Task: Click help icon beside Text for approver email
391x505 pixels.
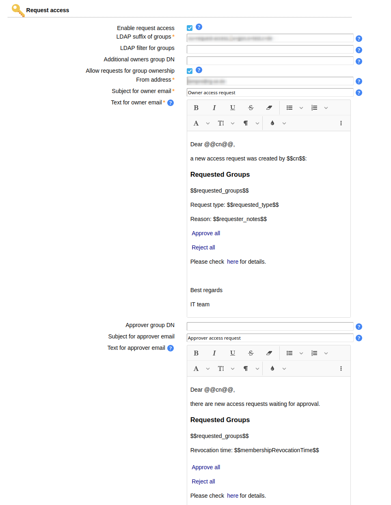Action: (x=171, y=348)
